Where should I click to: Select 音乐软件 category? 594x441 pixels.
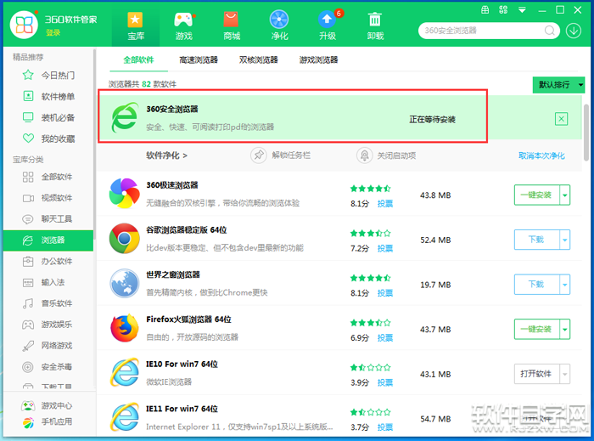[x=48, y=303]
